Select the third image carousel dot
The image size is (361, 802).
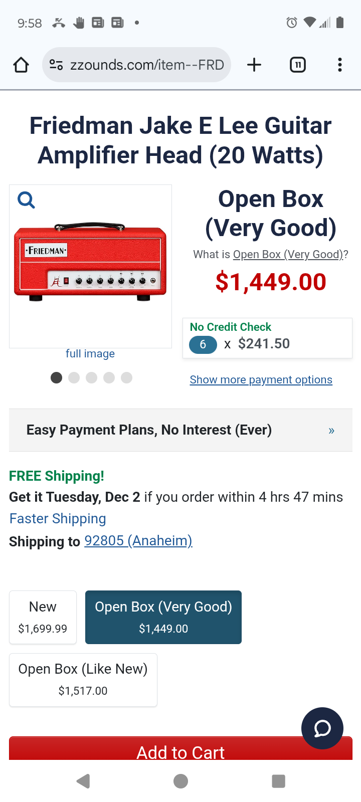92,377
